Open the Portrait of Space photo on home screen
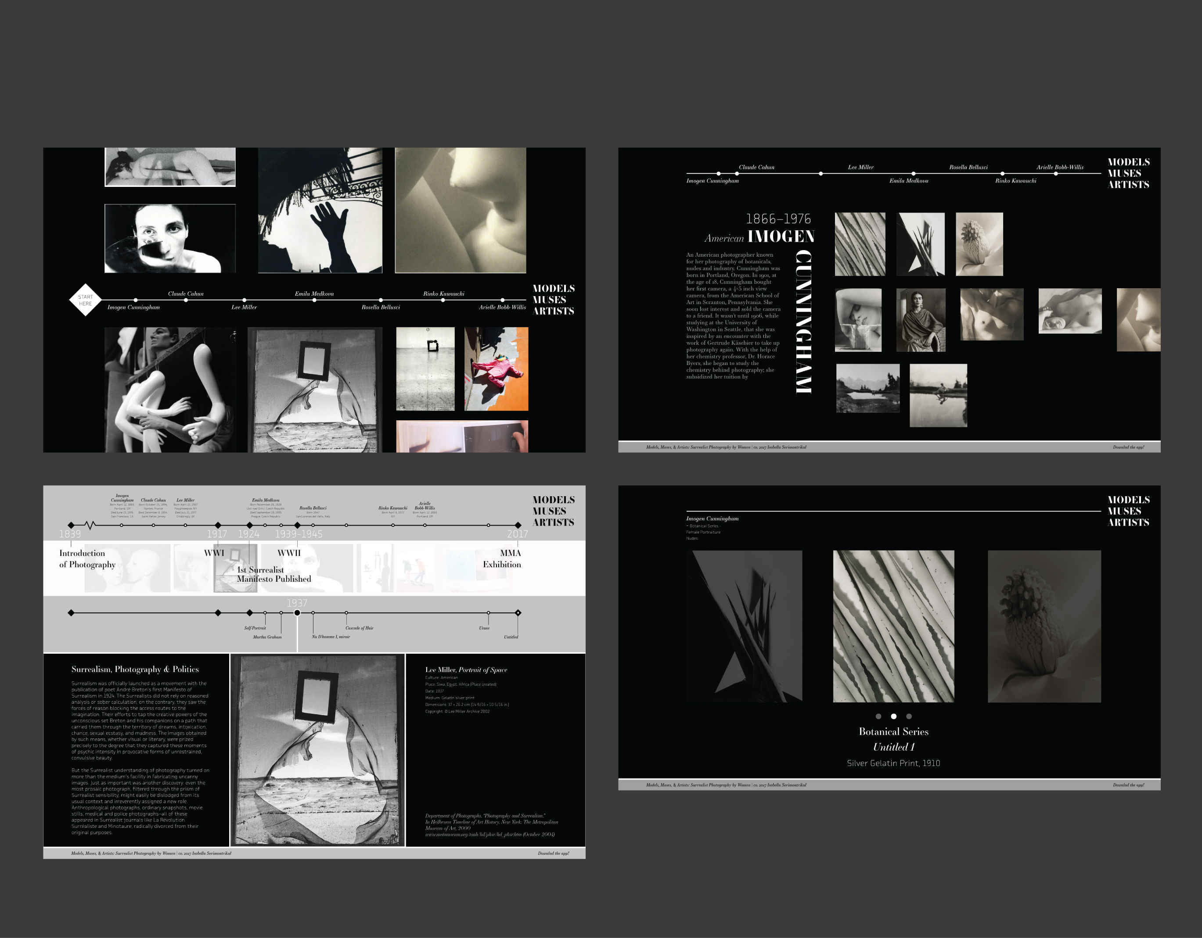 click(315, 390)
